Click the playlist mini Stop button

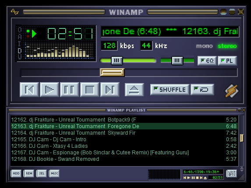(197, 178)
